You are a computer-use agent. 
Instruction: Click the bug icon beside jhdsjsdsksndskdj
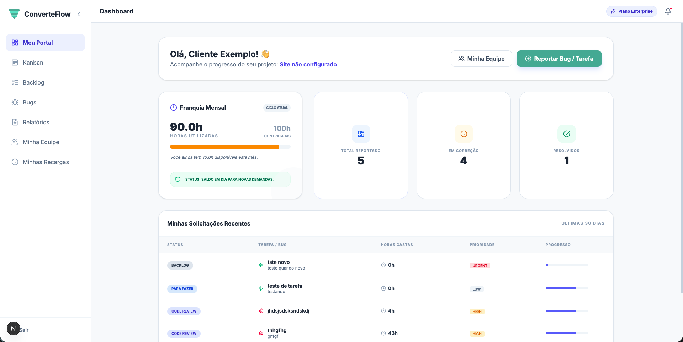point(261,311)
